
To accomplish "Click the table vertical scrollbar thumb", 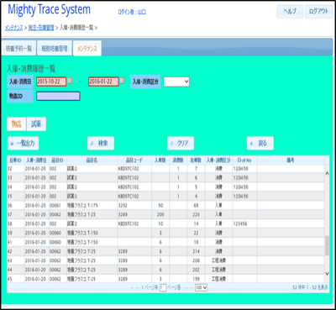I will [x=327, y=245].
